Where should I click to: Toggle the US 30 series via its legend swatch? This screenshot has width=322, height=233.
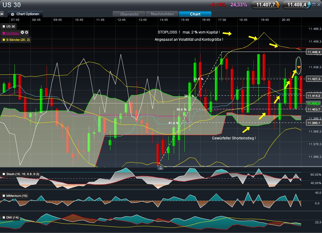tap(4, 26)
